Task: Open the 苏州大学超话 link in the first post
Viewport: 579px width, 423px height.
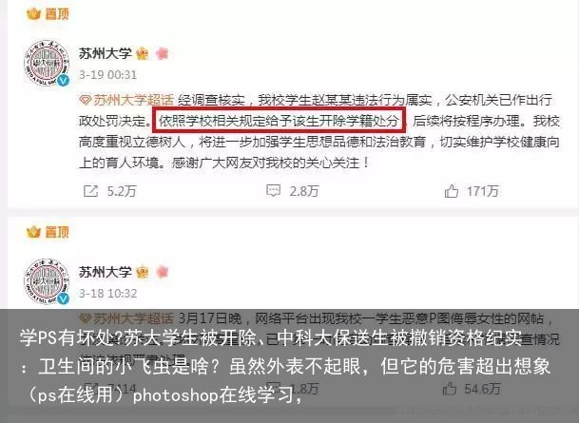Action: coord(126,100)
